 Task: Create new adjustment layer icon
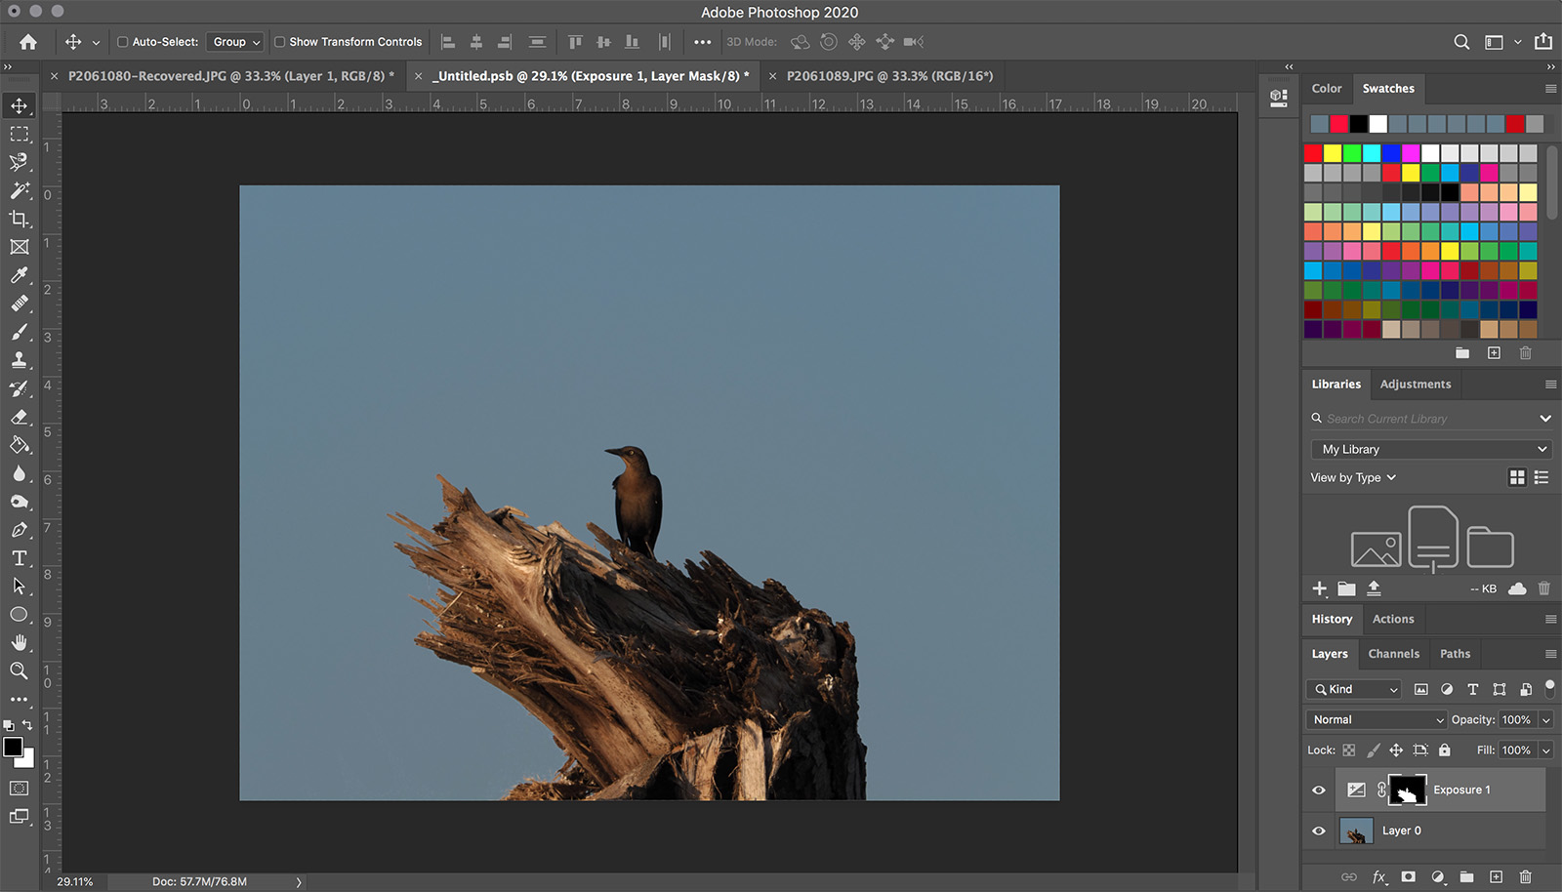click(1437, 877)
